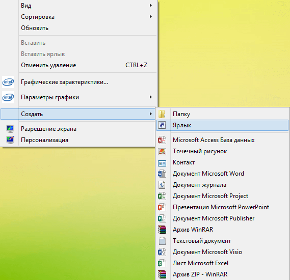Click the notepad icon for Текстовый документ
The height and width of the screenshot is (280, 290).
tap(162, 241)
